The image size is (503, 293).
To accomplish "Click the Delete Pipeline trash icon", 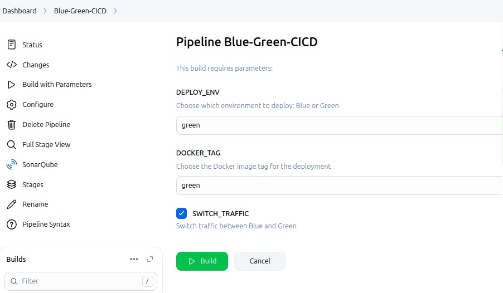I will [11, 125].
